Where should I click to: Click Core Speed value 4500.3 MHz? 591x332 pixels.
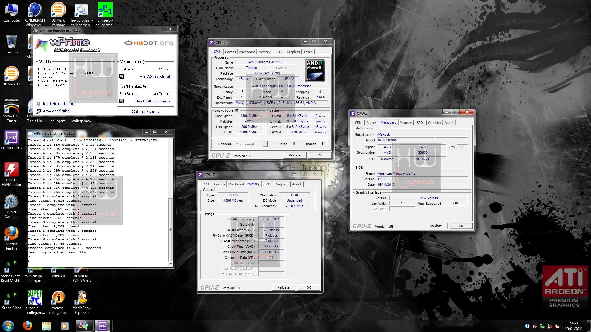tap(249, 116)
